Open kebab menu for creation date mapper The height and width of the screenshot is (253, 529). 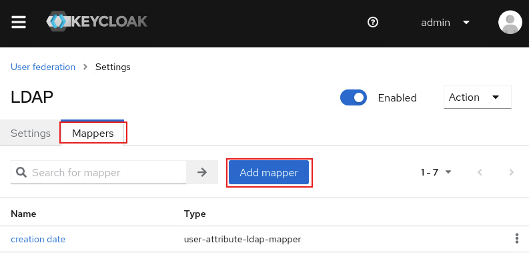pyautogui.click(x=517, y=238)
